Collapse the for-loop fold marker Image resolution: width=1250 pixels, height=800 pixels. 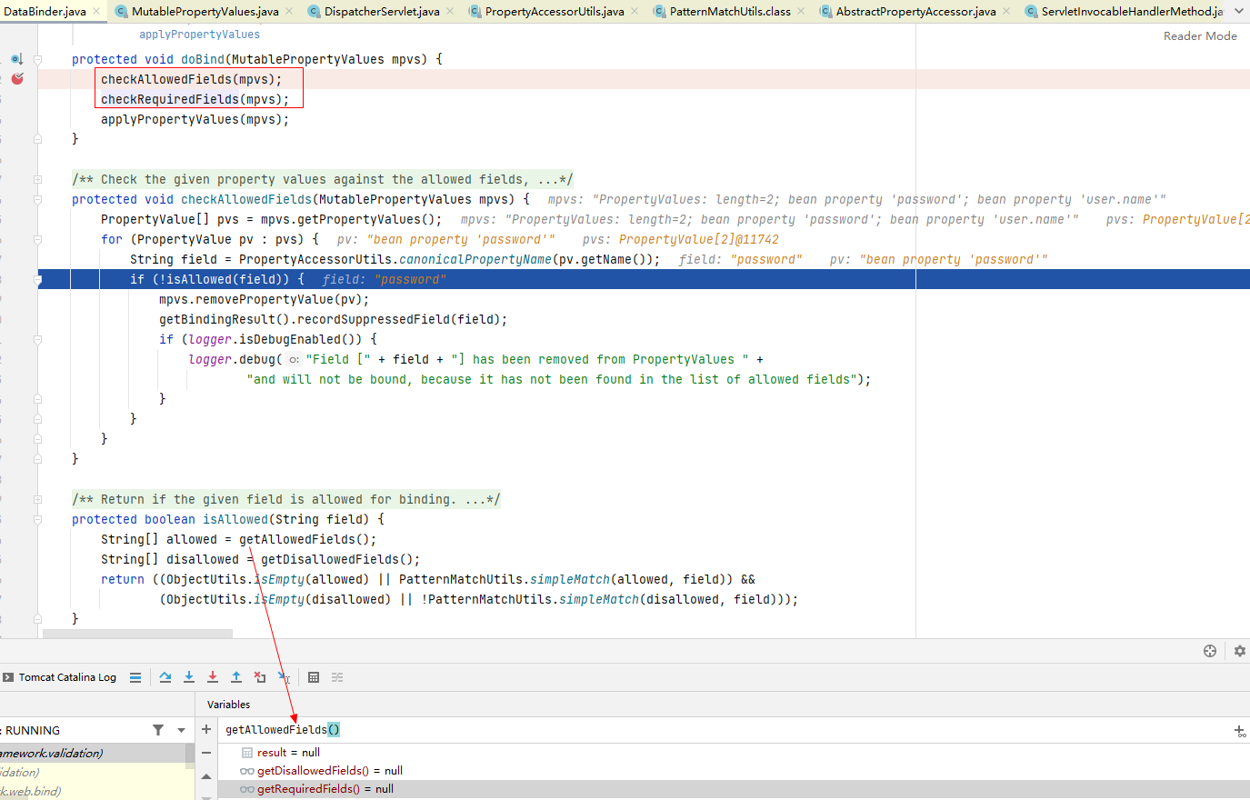37,239
